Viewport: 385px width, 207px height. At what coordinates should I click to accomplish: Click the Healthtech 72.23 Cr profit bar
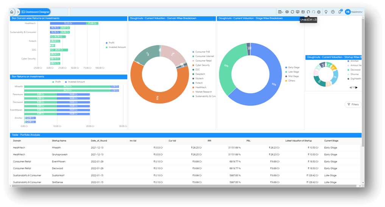click(68, 23)
